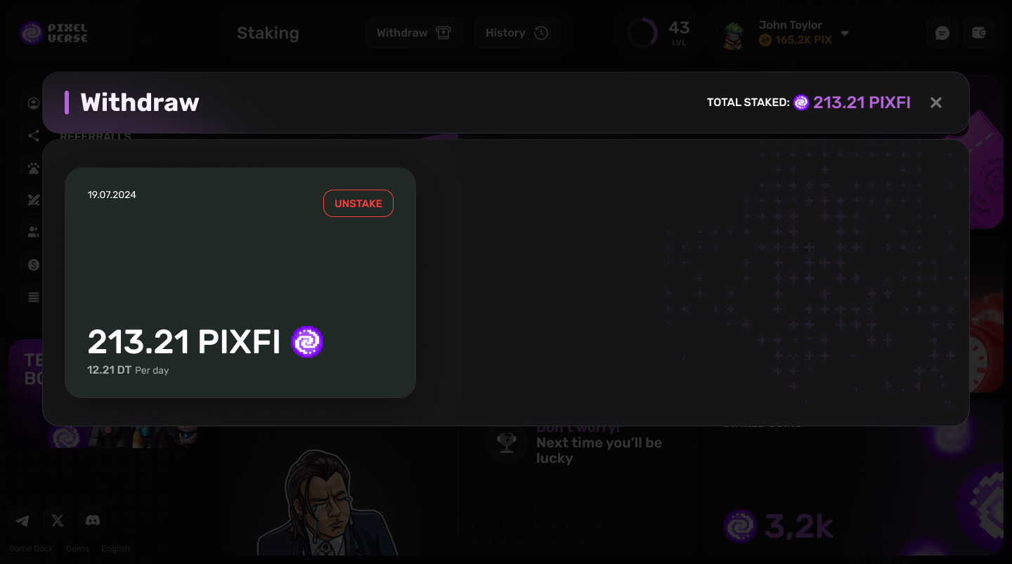Viewport: 1012px width, 564px height.
Task: Open crossed swords battle icon
Action: (34, 200)
